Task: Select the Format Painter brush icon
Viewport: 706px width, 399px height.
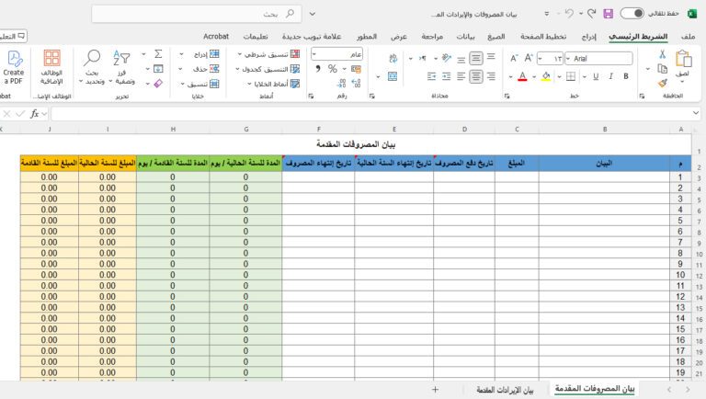Action: (x=662, y=83)
